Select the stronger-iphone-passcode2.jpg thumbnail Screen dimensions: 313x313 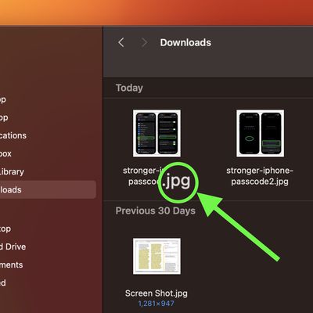(260, 133)
